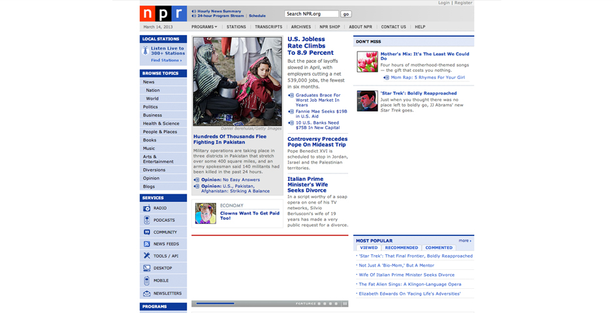Click the Mobile phone icon

click(146, 280)
